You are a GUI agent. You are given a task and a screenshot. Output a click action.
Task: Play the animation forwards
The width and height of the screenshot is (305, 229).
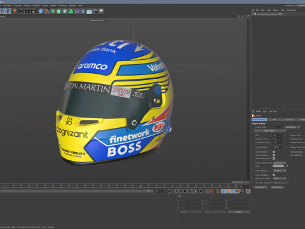(x=186, y=191)
